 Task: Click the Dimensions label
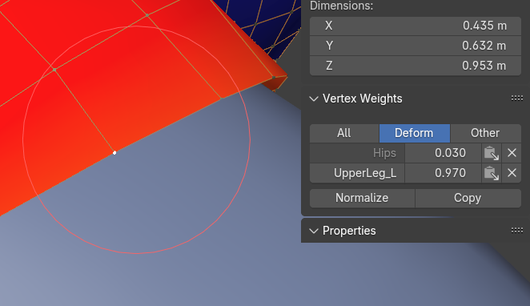click(341, 6)
